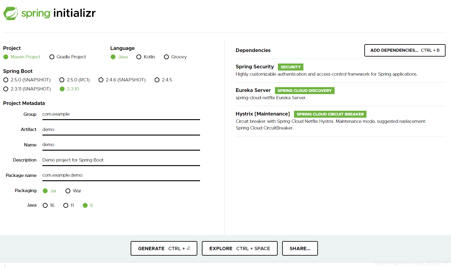Open the Share dialog
Screen dimensions: 451x268
(300, 248)
